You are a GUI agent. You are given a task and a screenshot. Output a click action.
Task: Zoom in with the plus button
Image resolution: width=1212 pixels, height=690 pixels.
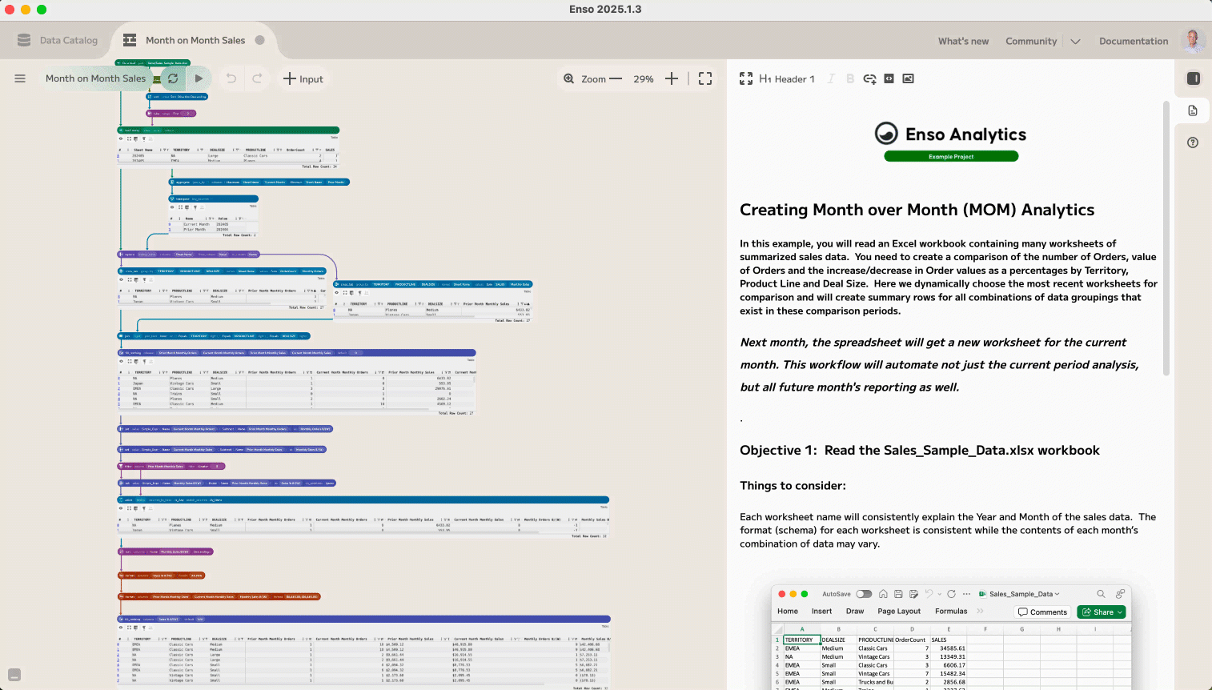pos(672,78)
